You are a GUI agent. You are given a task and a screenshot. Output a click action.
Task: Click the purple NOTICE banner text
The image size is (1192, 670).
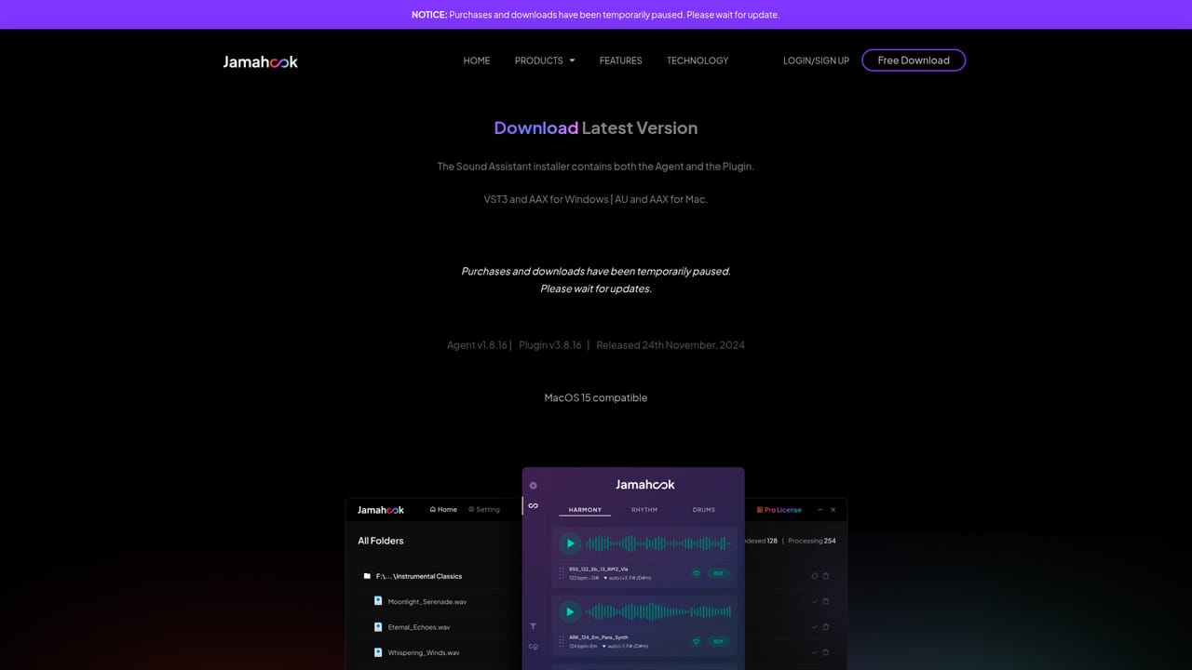596,15
